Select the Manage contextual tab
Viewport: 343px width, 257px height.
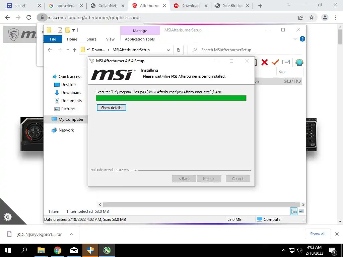[x=140, y=31]
